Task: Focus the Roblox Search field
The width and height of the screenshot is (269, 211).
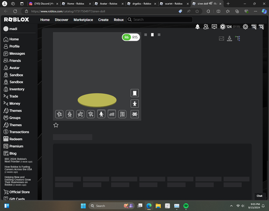Action: tap(160, 19)
